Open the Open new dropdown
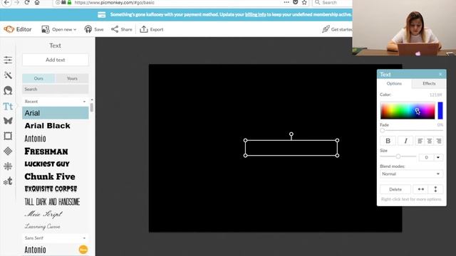The height and width of the screenshot is (256, 456). tap(59, 29)
